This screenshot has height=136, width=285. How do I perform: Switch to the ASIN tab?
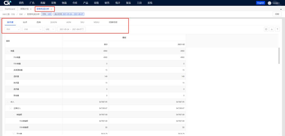coord(69,22)
